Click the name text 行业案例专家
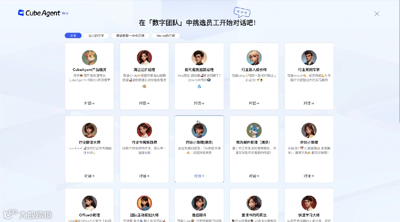Image resolution: width=400 pixels, height=222 pixels. (309, 70)
